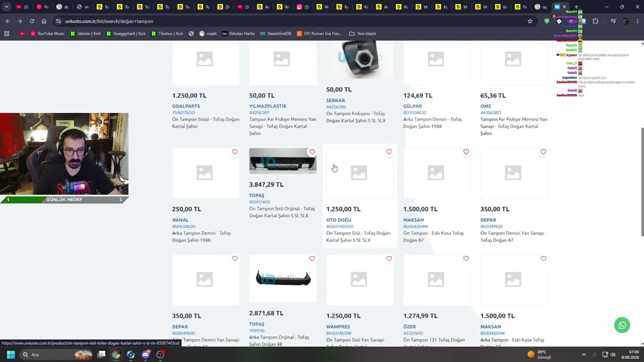Open the tab search dropdown arrow
The width and height of the screenshot is (644, 362).
click(7, 7)
